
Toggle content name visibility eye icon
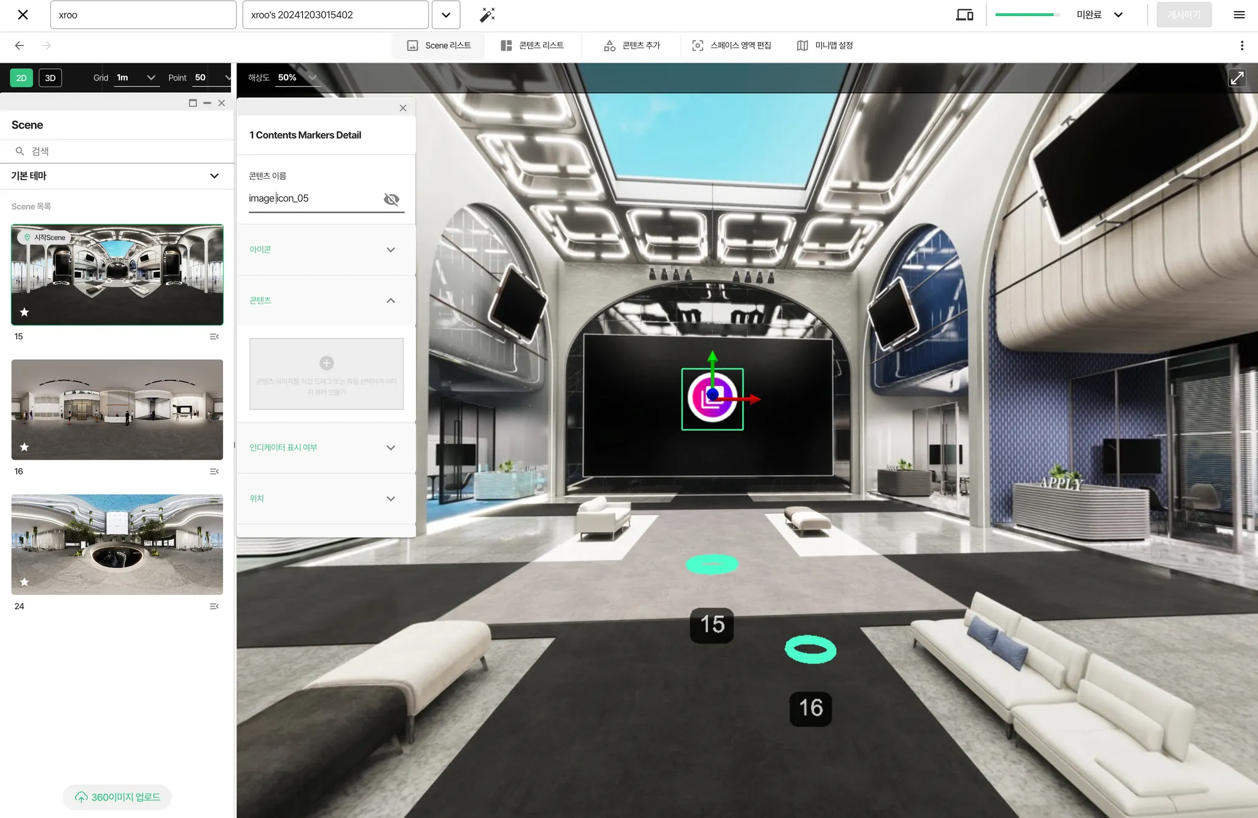(x=391, y=199)
